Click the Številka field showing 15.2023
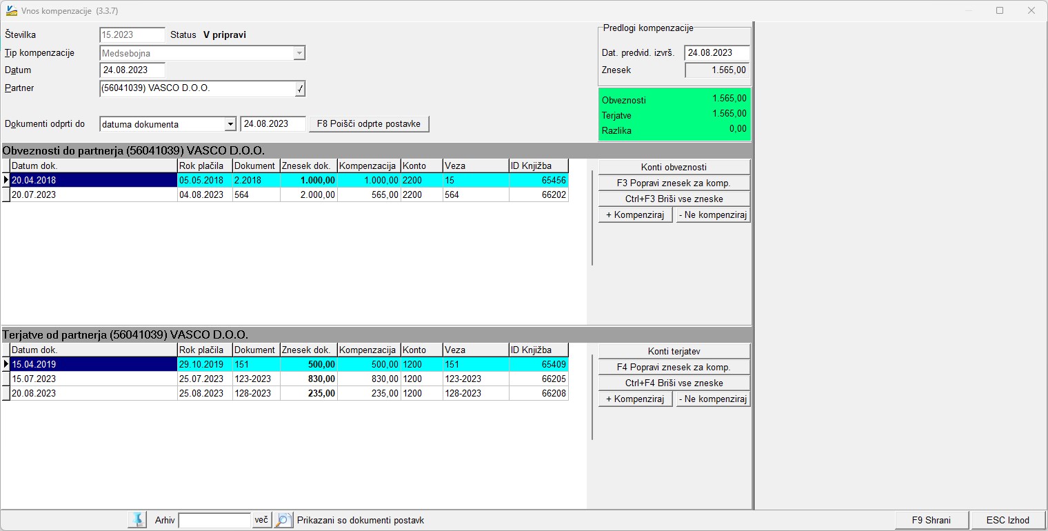 [x=132, y=35]
